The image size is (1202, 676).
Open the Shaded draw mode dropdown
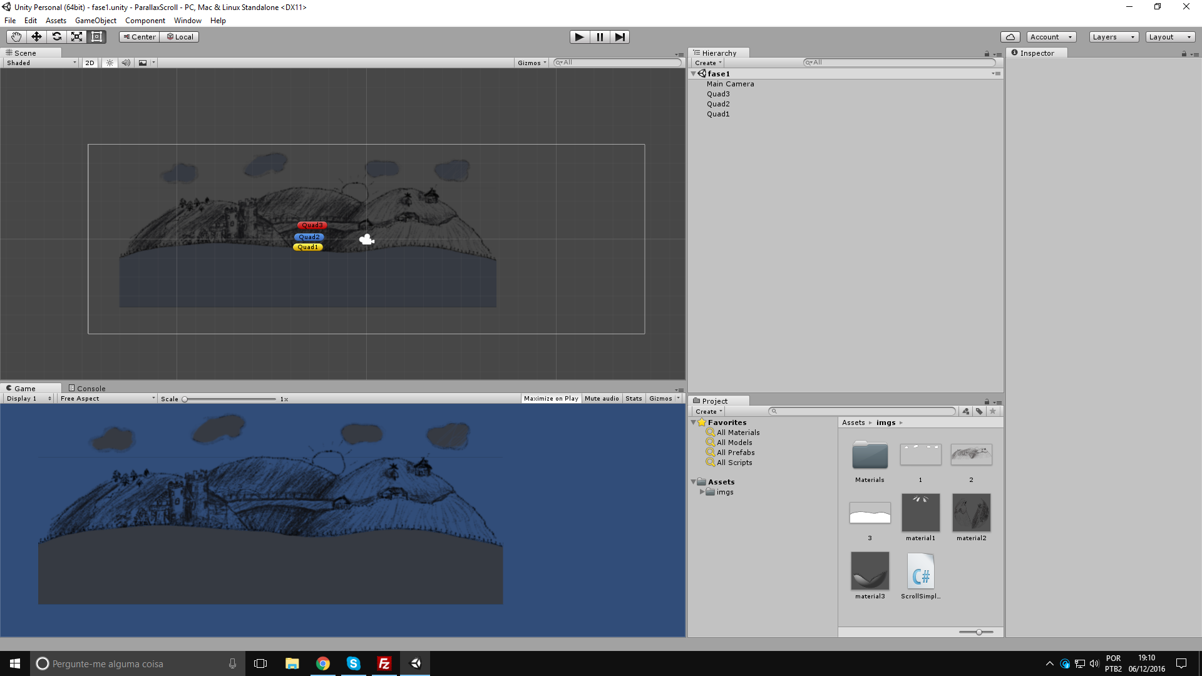pos(41,63)
